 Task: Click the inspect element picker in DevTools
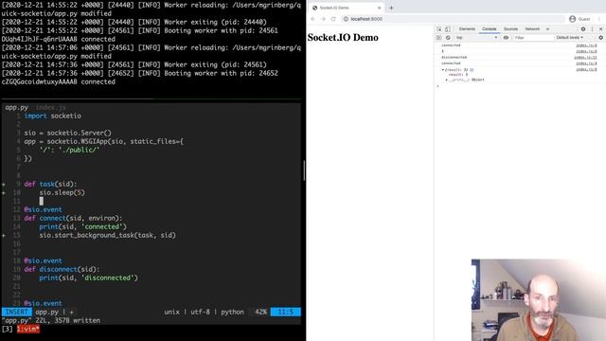pyautogui.click(x=439, y=29)
